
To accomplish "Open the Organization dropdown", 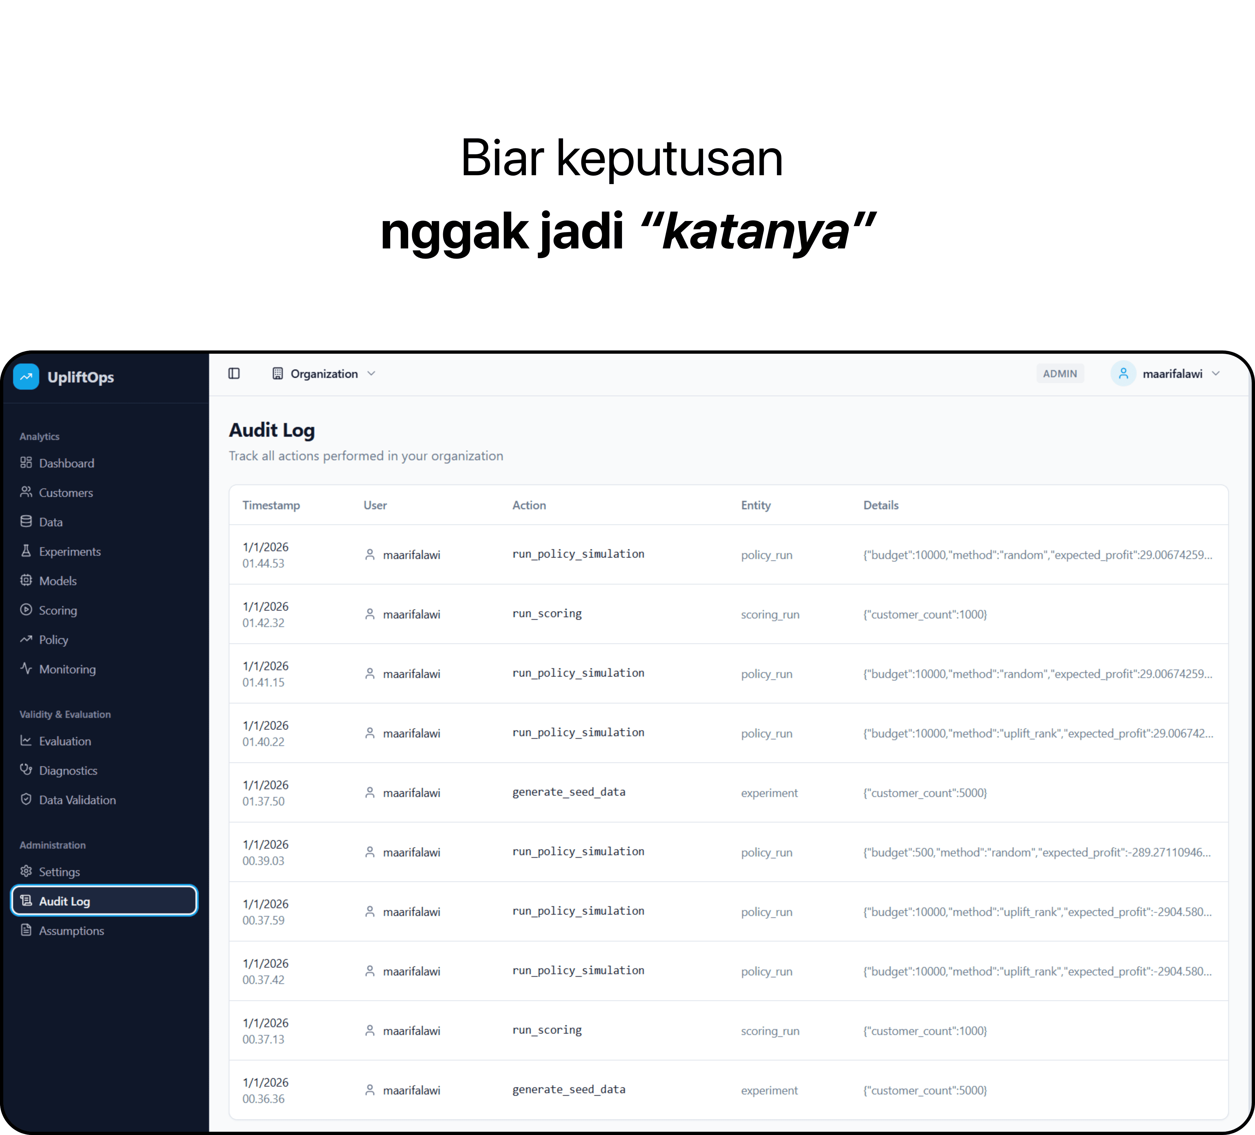I will coord(324,374).
